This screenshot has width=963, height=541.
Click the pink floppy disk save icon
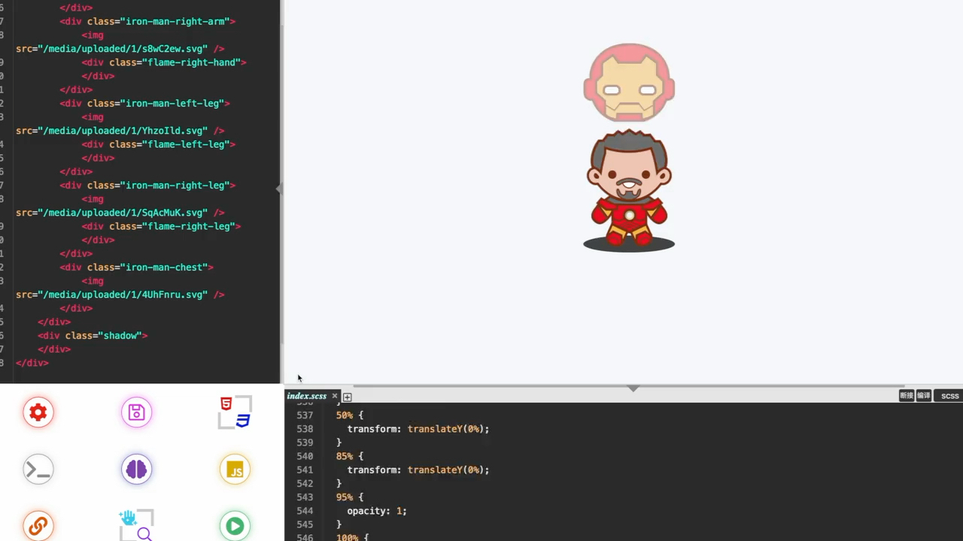point(136,413)
